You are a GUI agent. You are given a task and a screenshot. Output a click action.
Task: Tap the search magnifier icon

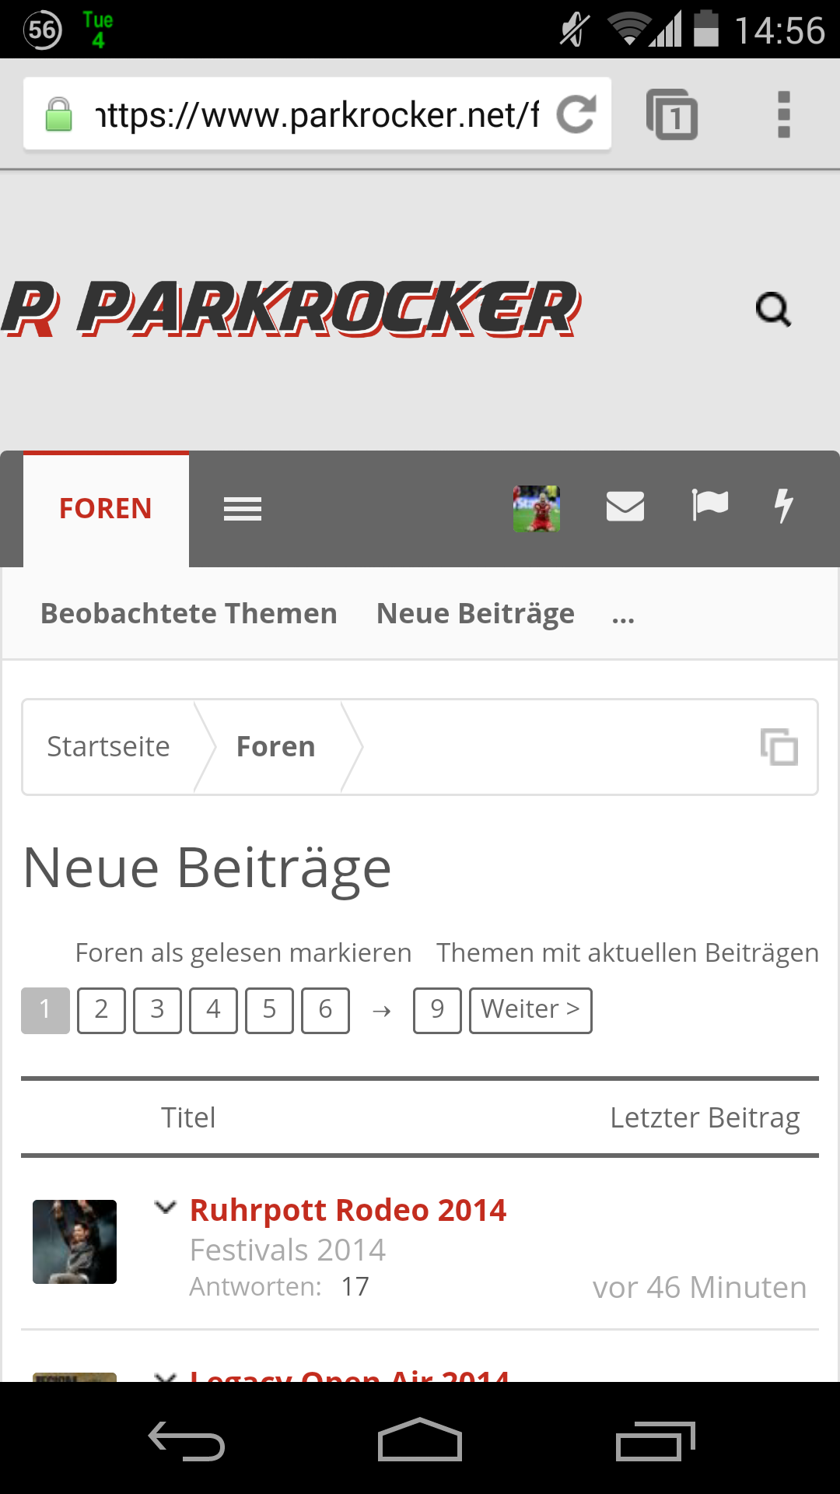pos(773,310)
